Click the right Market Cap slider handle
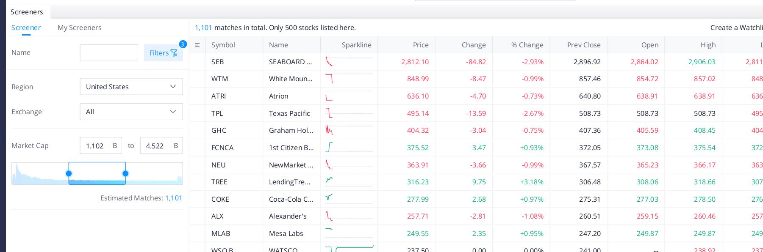The width and height of the screenshot is (763, 252). pyautogui.click(x=125, y=173)
